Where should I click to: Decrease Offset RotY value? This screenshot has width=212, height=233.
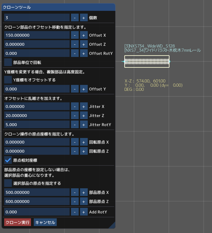coord(75,53)
